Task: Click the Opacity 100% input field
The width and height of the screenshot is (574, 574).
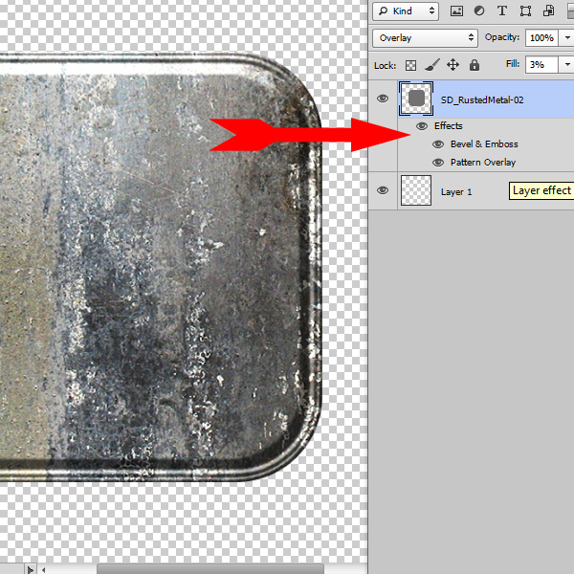Action: 541,37
